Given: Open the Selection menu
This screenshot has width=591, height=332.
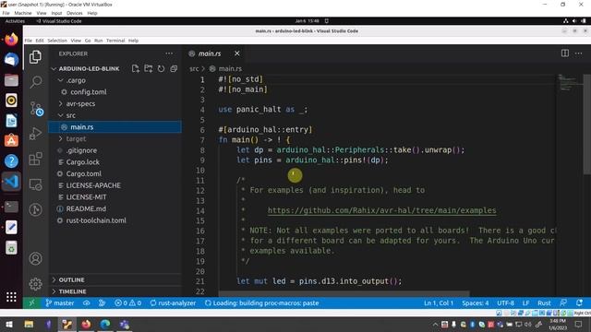Looking at the screenshot, I should 57,41.
